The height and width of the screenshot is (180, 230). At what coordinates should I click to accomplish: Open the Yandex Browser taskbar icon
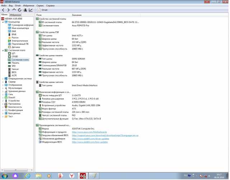point(72,176)
